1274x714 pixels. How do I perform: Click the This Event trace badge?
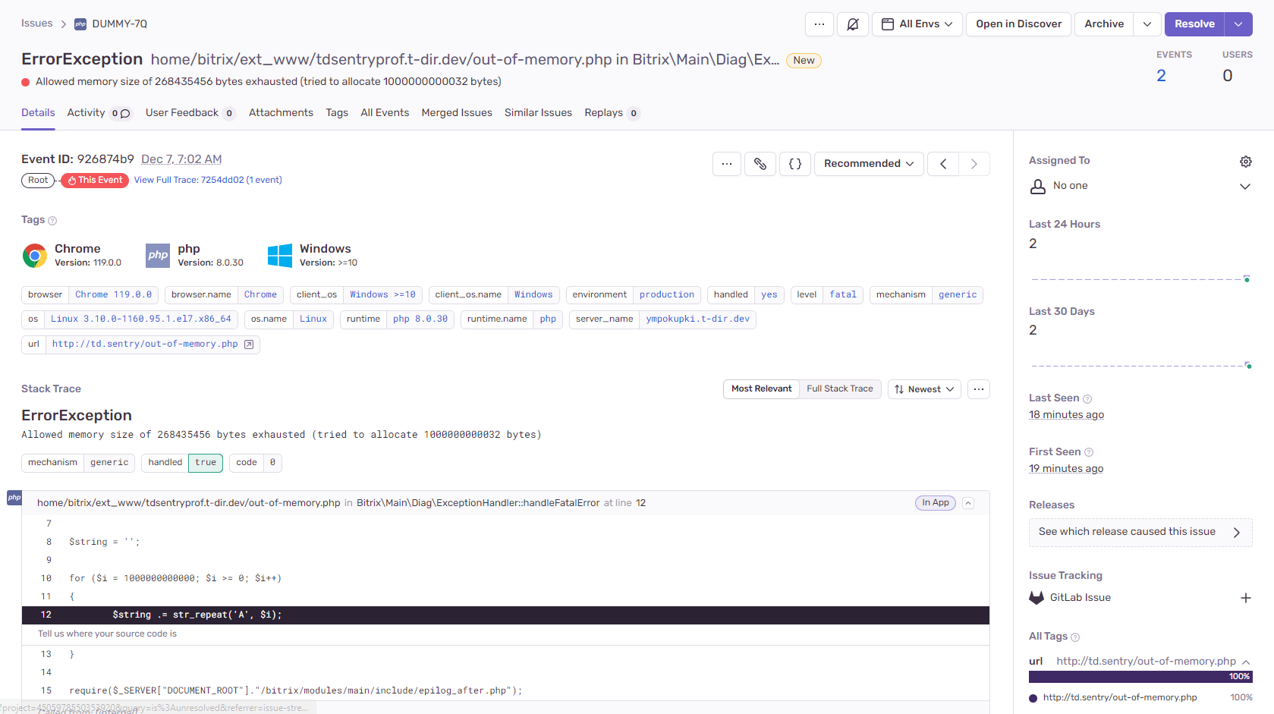click(x=95, y=181)
